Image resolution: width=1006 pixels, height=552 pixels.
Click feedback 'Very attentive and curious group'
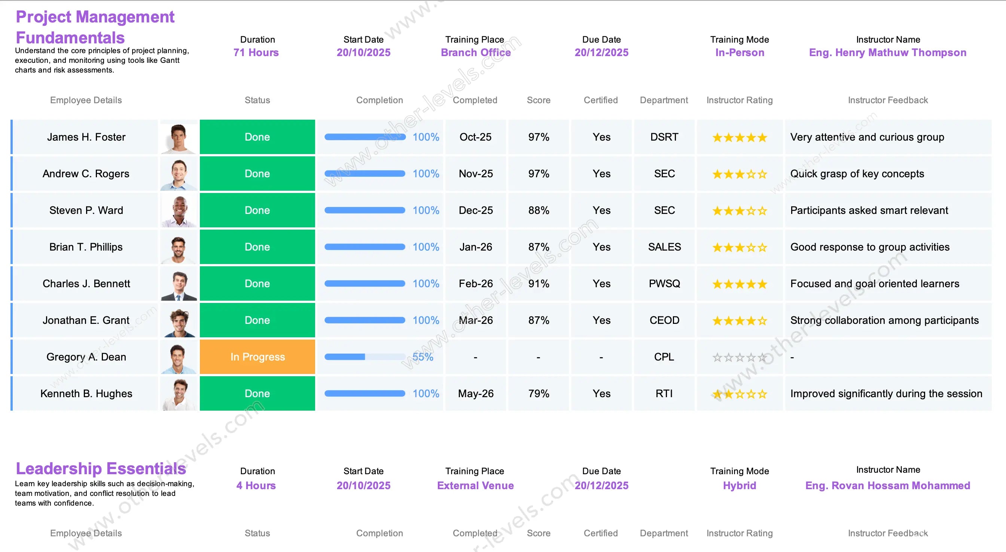[x=867, y=137]
